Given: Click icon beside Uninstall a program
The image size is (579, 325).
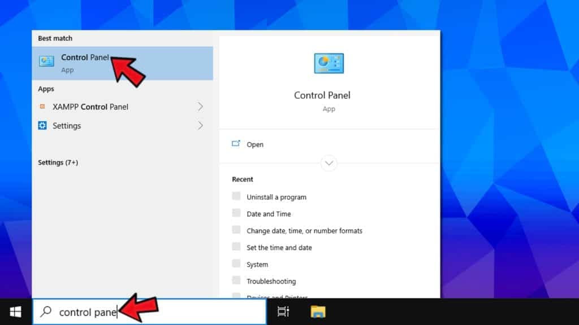Looking at the screenshot, I should 236,196.
